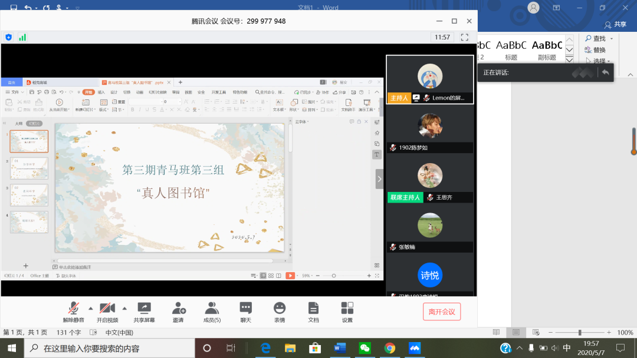Click the blue meeting security shield

(x=8, y=37)
